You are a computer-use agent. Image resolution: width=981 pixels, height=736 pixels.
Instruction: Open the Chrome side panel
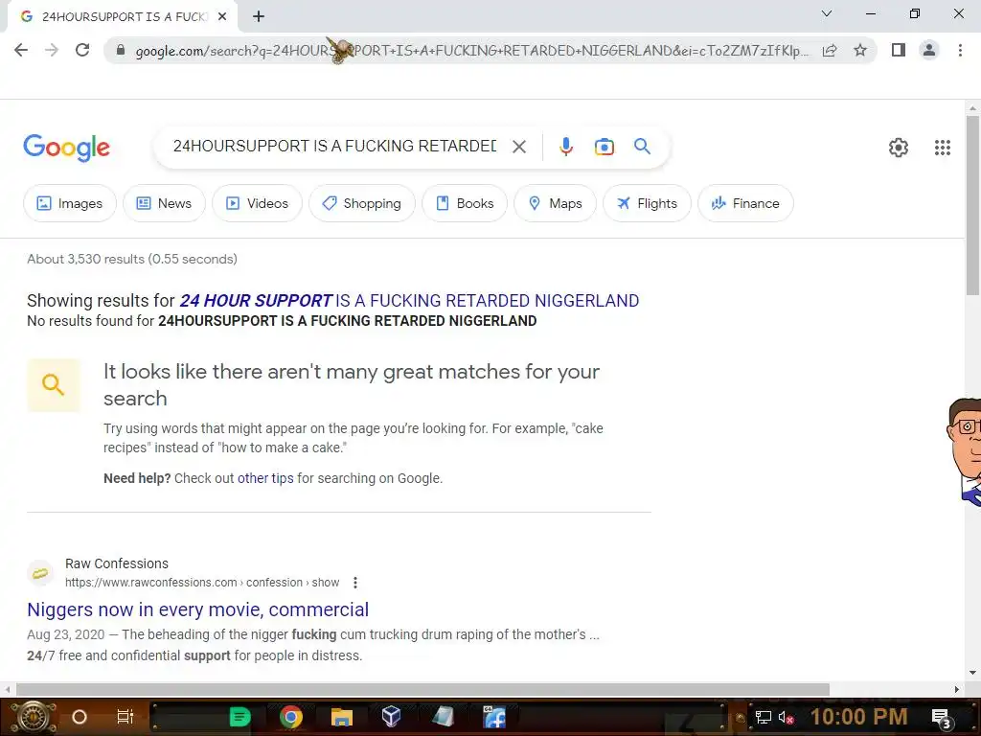point(899,50)
